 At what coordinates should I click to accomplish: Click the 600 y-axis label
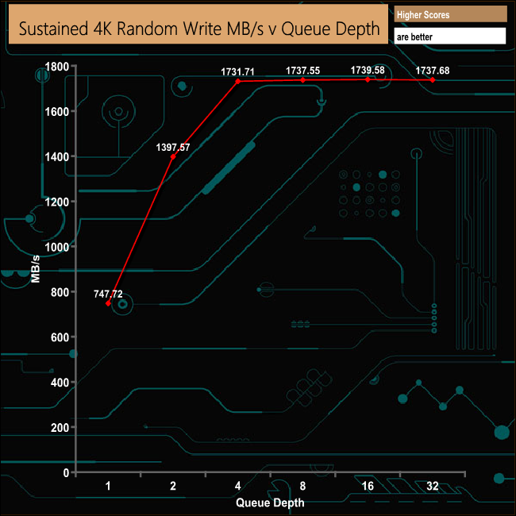coord(60,337)
